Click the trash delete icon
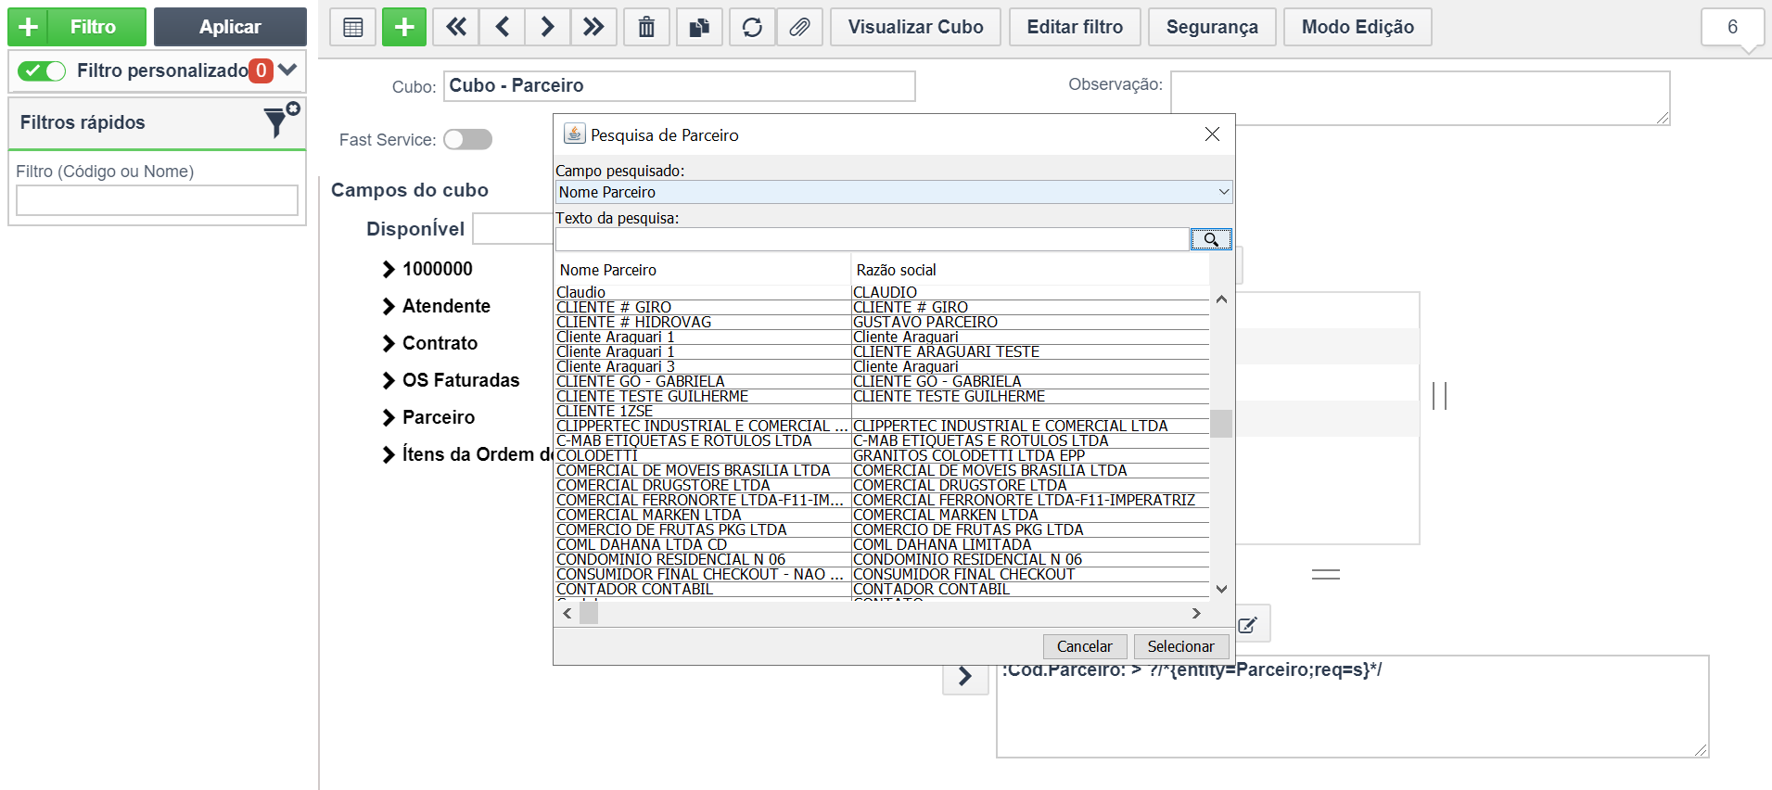The height and width of the screenshot is (790, 1772). pyautogui.click(x=646, y=27)
